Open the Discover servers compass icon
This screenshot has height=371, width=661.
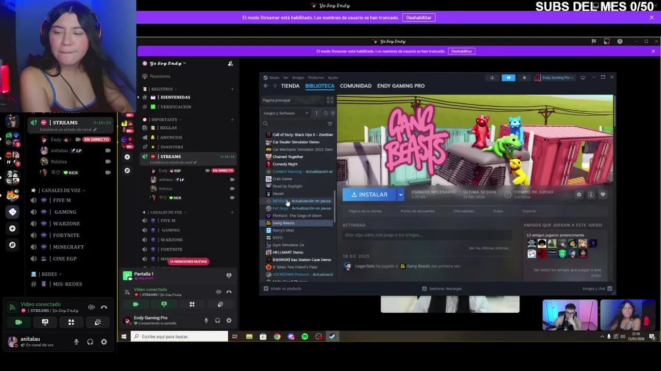[x=12, y=245]
